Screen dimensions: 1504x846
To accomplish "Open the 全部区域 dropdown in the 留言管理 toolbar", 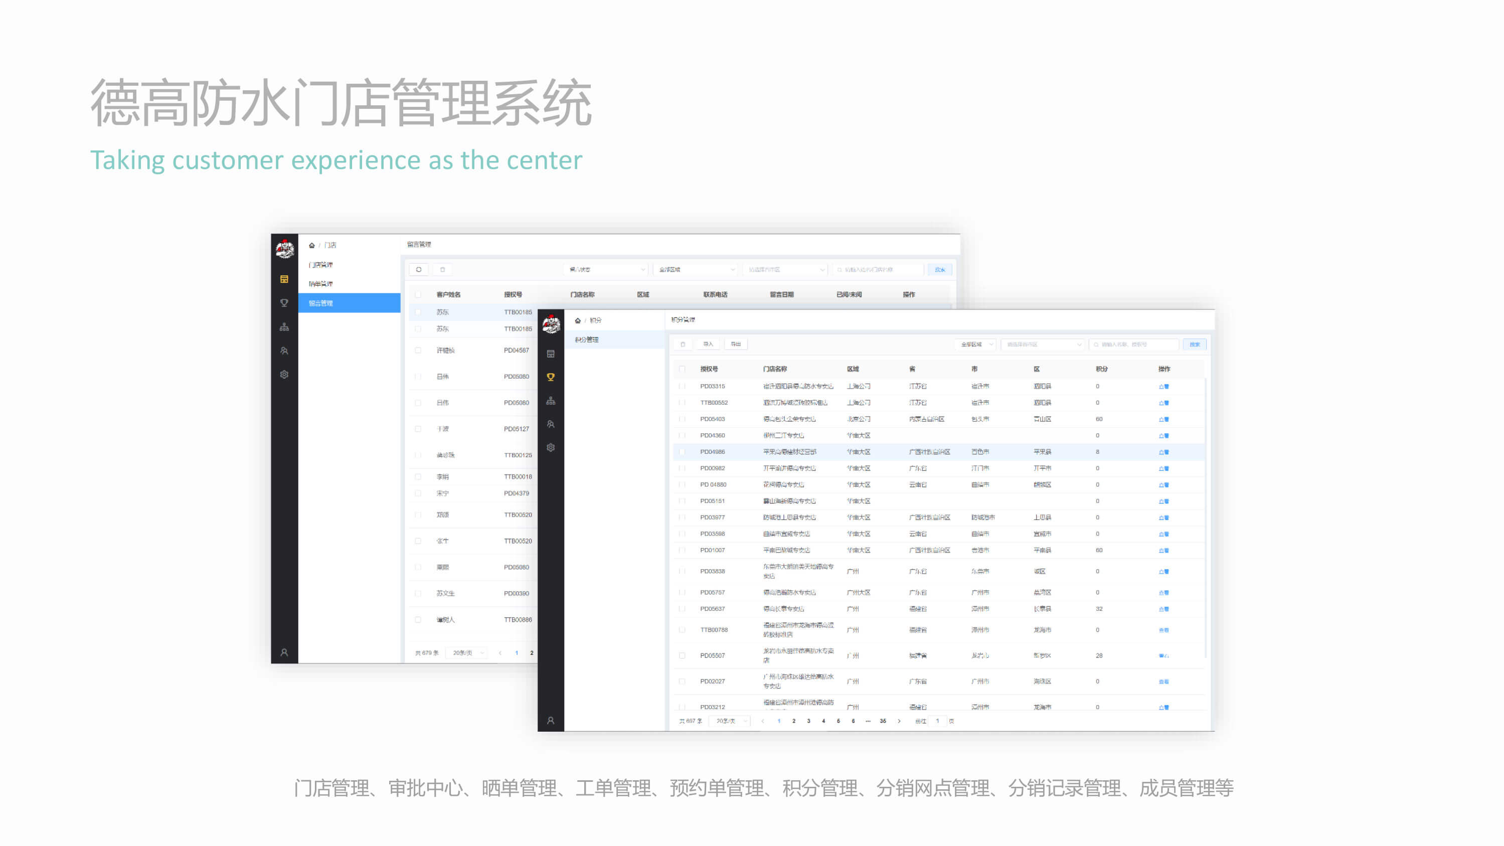I will 696,270.
